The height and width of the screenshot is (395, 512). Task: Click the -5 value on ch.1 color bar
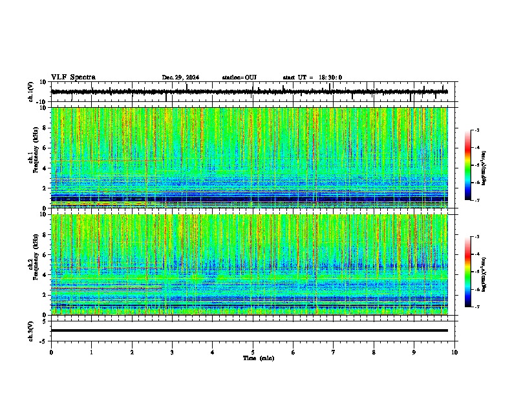coord(477,165)
